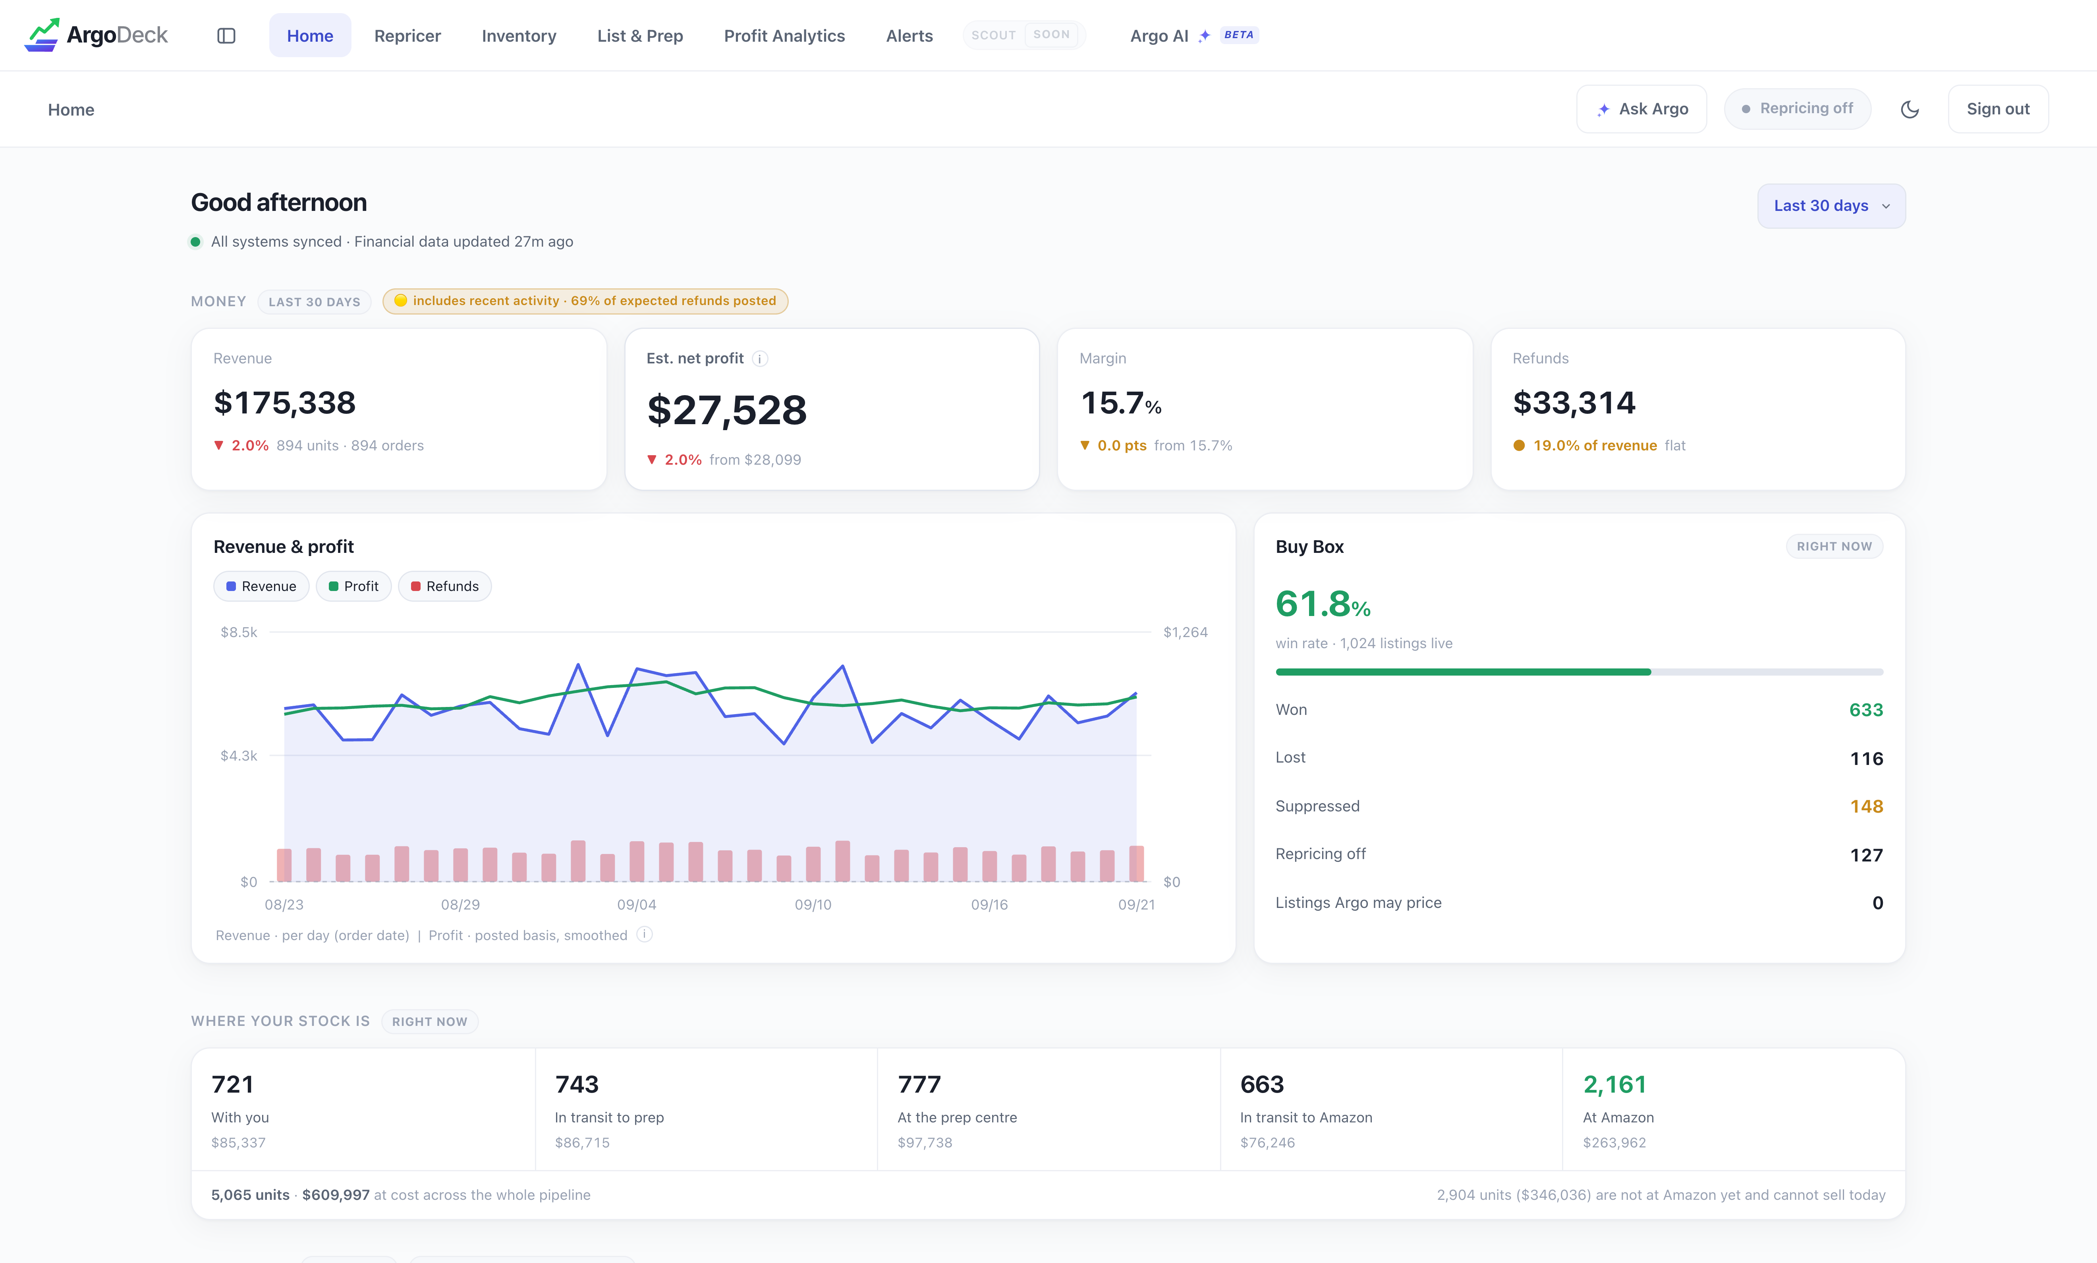Click the Ask Argo button
2097x1263 pixels.
pyautogui.click(x=1642, y=109)
